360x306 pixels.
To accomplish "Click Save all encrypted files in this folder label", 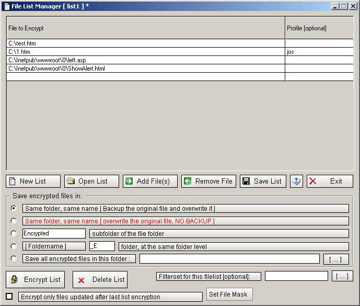I will pos(79,258).
